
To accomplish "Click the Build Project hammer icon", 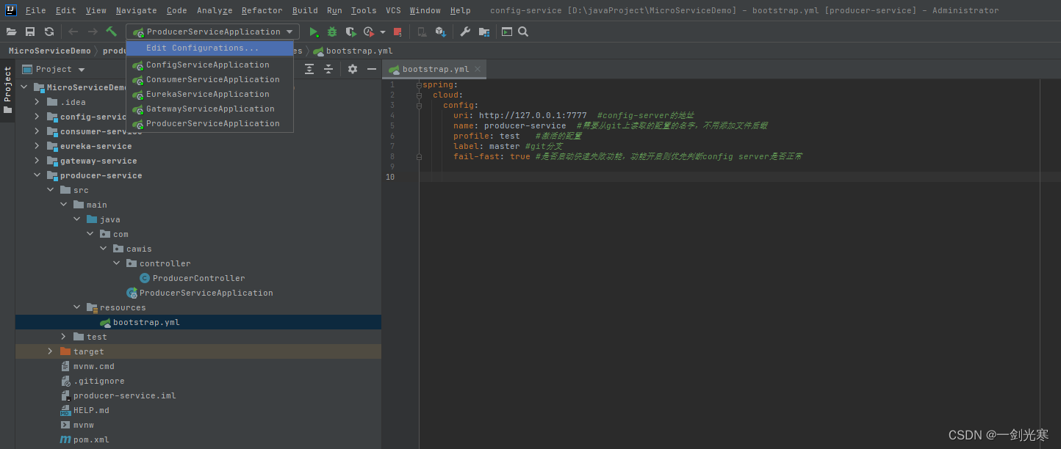I will [112, 32].
